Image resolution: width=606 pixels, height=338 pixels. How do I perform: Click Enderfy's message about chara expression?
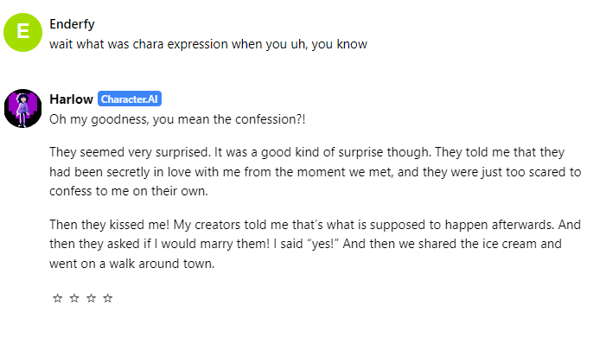point(208,44)
